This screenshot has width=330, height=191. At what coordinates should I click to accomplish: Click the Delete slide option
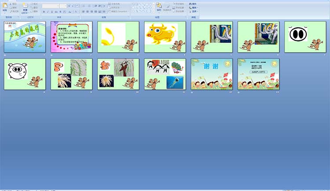point(34,11)
